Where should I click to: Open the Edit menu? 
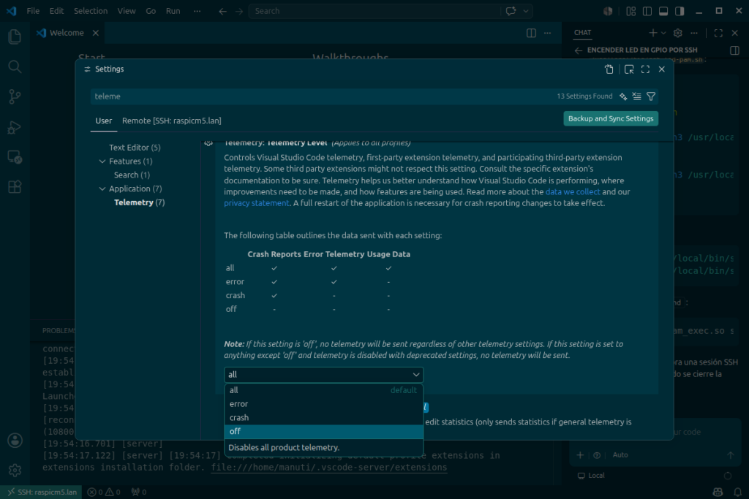tap(56, 11)
